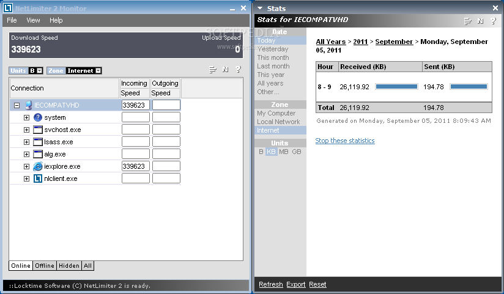Click the Received KB progress bar
The width and height of the screenshot is (504, 294).
[x=396, y=86]
